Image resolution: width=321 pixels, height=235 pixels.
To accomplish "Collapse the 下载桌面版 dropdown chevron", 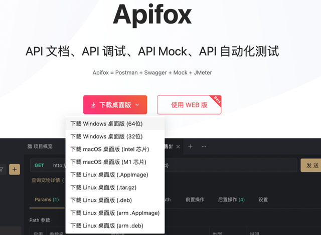I will pyautogui.click(x=137, y=105).
